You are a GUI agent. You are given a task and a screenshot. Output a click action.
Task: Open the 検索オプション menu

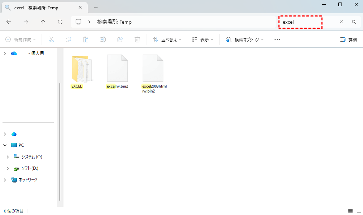(245, 39)
